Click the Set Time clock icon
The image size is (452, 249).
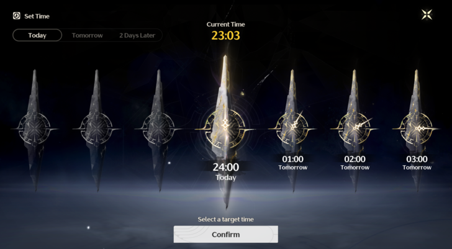[x=16, y=16]
